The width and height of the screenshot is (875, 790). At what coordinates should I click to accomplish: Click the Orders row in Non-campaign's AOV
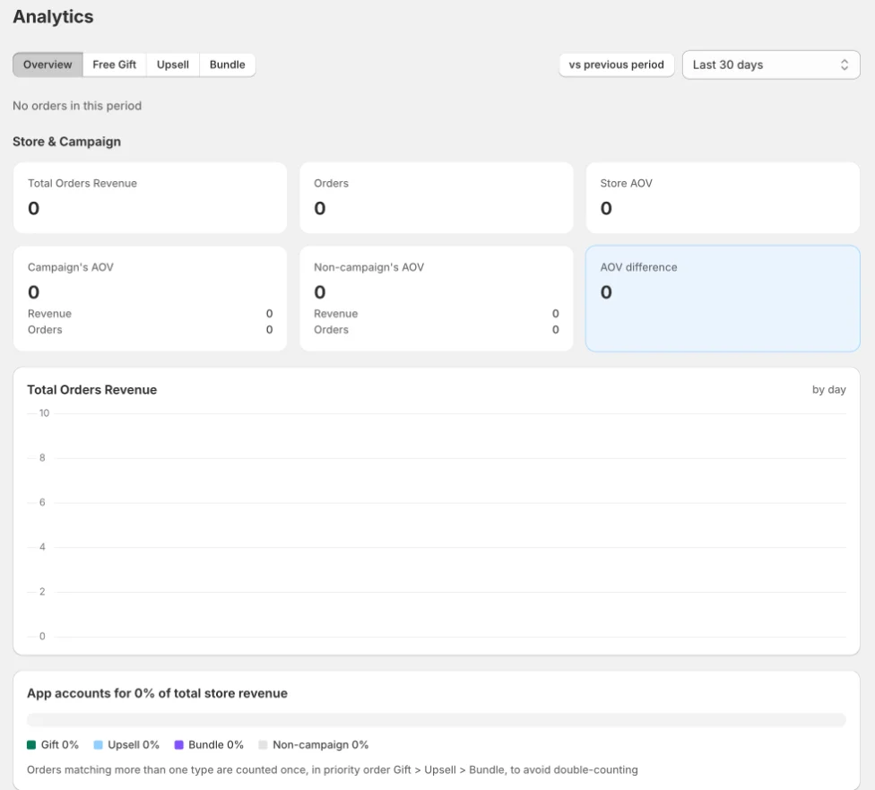(437, 330)
